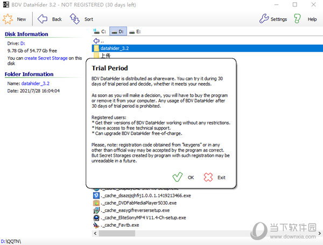This screenshot has width=323, height=245.
Task: Click Exit in the Trial Period dialog
Action: tap(221, 178)
